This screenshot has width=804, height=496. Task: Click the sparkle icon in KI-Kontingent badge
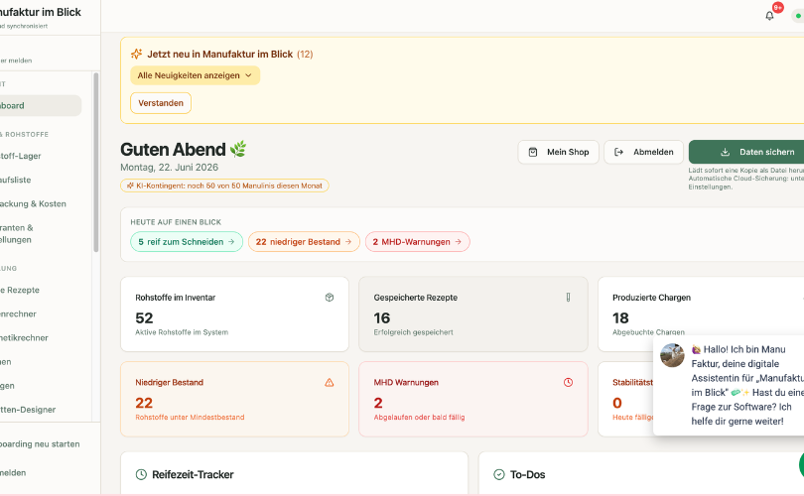tap(130, 186)
